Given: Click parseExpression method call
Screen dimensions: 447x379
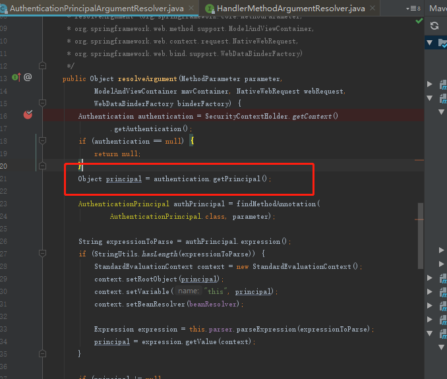Looking at the screenshot, I should pos(266,330).
